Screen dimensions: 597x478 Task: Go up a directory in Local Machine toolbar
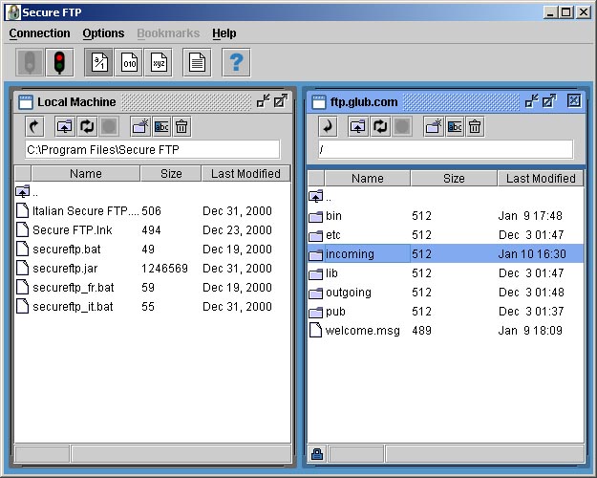(x=64, y=126)
